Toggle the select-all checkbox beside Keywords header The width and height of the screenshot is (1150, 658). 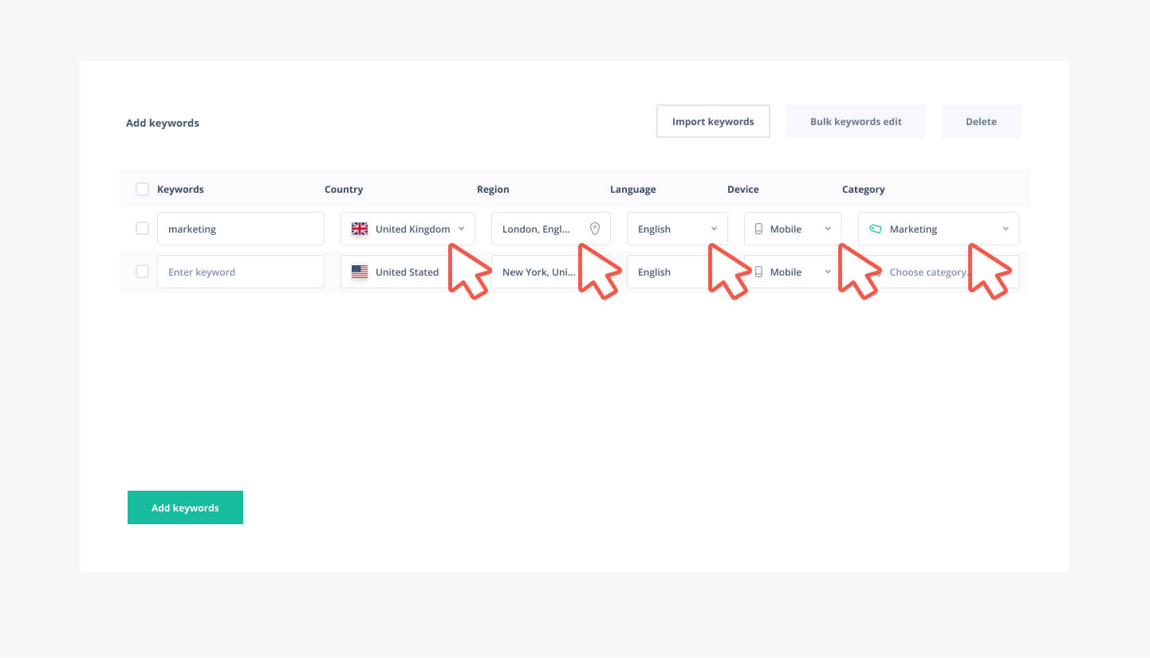coord(142,190)
